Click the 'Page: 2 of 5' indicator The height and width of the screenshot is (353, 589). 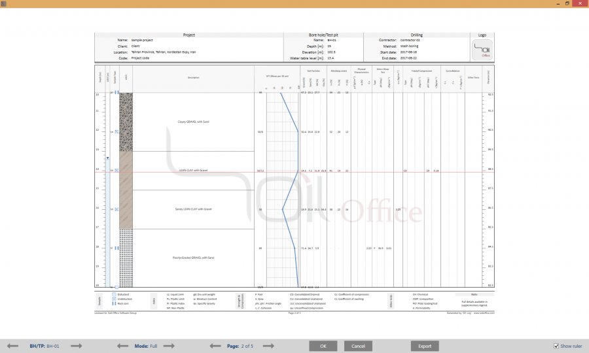[x=240, y=346]
